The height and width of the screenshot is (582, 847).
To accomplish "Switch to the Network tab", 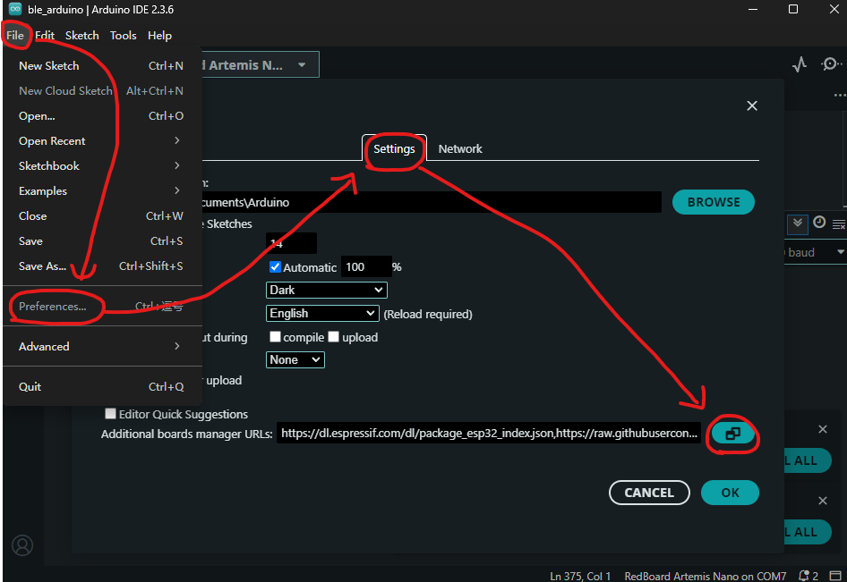I will 460,149.
